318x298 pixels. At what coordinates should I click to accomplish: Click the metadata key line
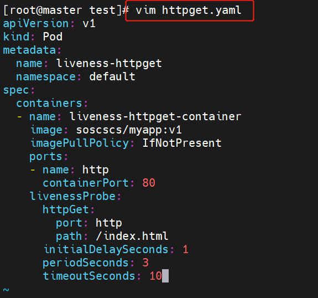pos(32,50)
